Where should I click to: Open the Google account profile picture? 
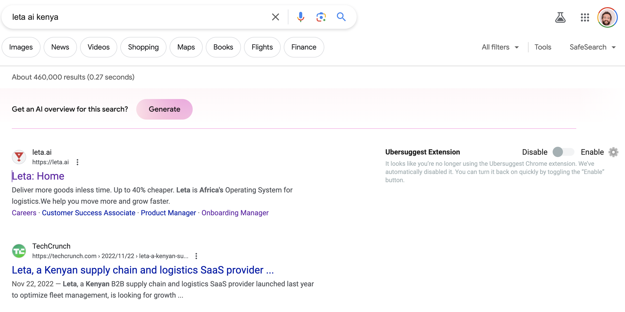[x=607, y=17]
